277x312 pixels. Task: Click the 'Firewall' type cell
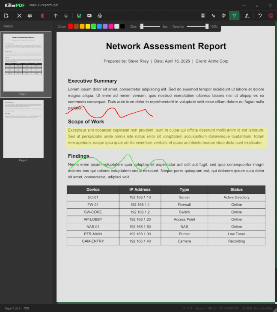(x=184, y=204)
